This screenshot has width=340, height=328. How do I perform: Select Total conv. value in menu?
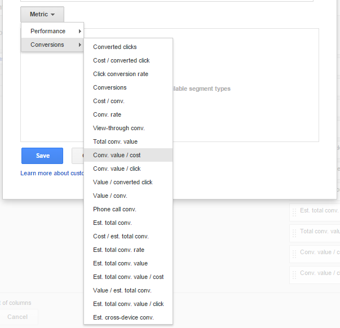click(128, 141)
